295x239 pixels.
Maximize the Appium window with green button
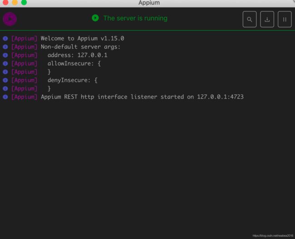tap(24, 2)
